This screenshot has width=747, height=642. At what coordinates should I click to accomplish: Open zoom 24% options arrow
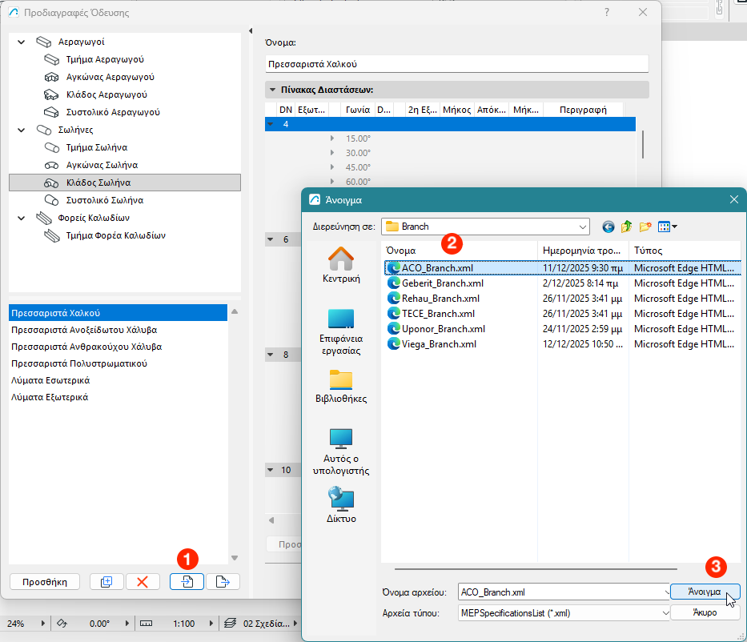pyautogui.click(x=43, y=624)
